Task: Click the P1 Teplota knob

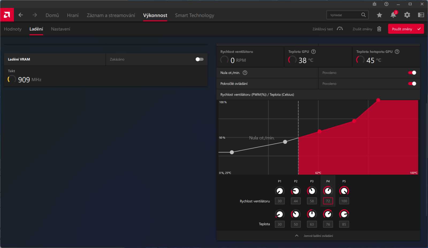Action: click(280, 214)
